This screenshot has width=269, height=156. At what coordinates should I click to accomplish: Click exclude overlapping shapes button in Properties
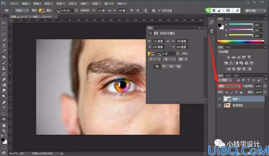click(179, 66)
